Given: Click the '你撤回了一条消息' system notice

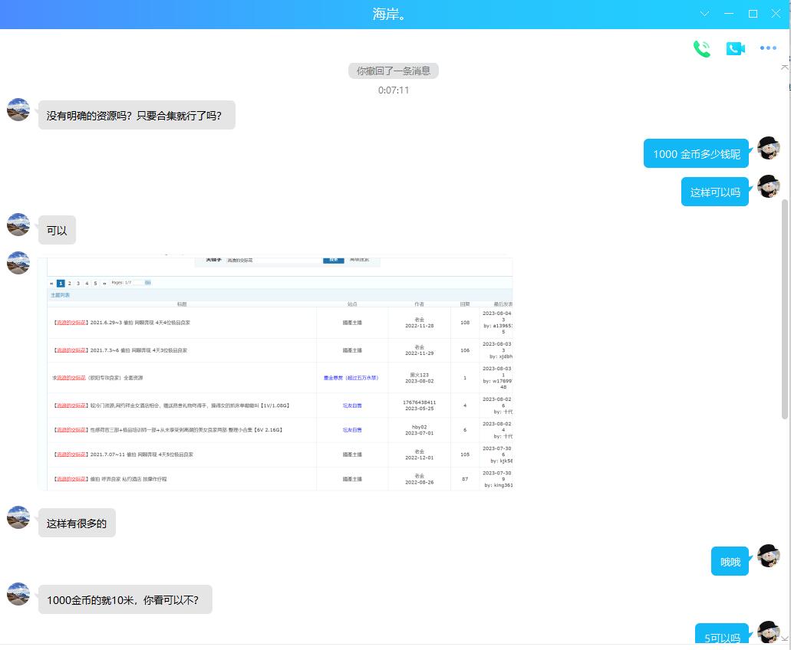Looking at the screenshot, I should pos(394,71).
